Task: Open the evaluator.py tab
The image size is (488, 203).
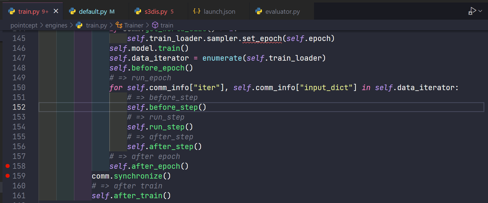Action: [281, 11]
